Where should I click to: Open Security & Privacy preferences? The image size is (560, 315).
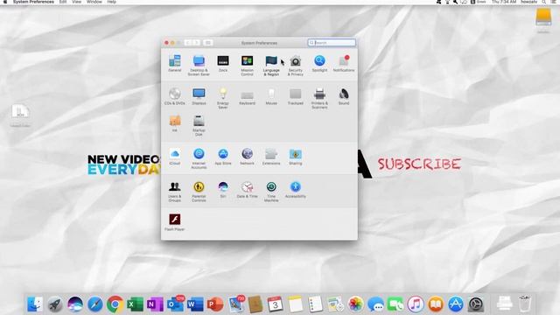tap(296, 65)
